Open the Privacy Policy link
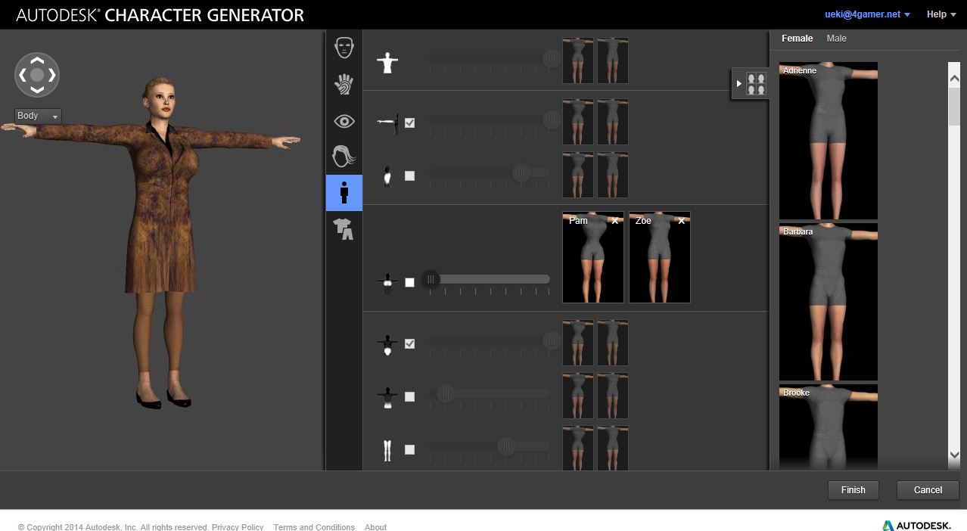 click(238, 527)
